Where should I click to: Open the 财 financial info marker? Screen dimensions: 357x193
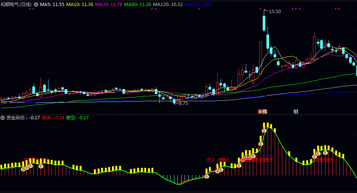tap(296, 112)
